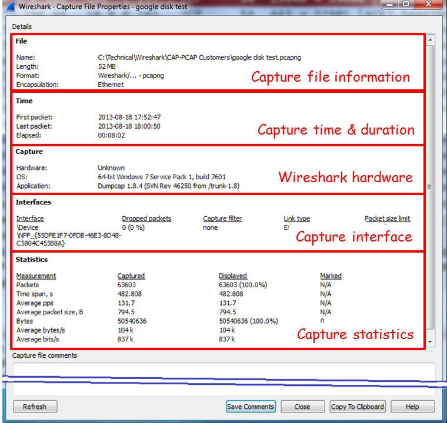This screenshot has width=447, height=423.
Task: Click the 'Capture' section heading
Action: 29,152
